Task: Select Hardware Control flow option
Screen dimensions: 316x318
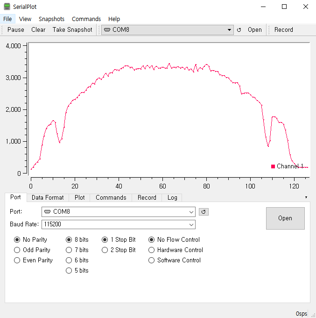Action: tap(176, 250)
